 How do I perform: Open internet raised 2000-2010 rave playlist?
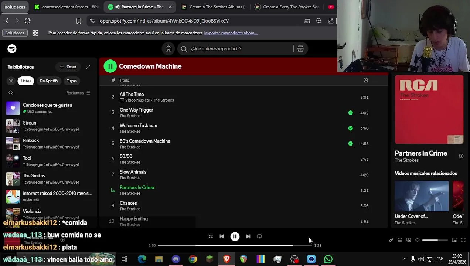[x=50, y=197]
